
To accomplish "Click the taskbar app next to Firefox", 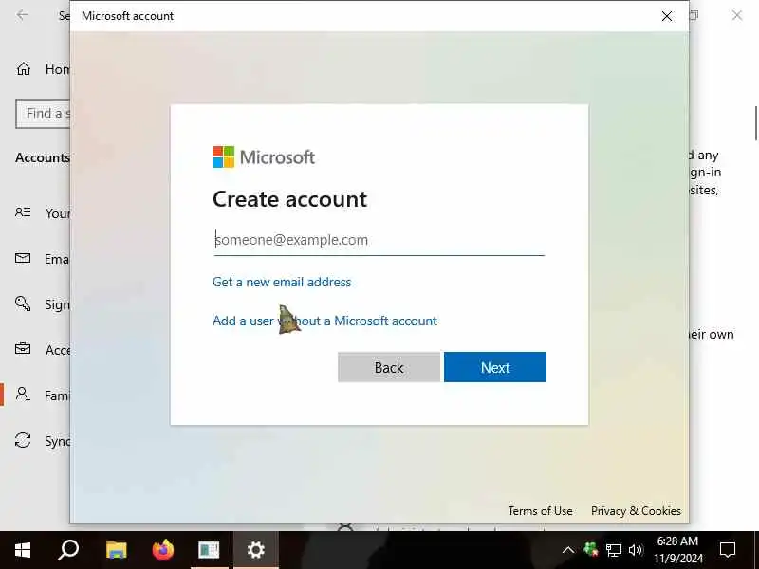I will pyautogui.click(x=209, y=550).
